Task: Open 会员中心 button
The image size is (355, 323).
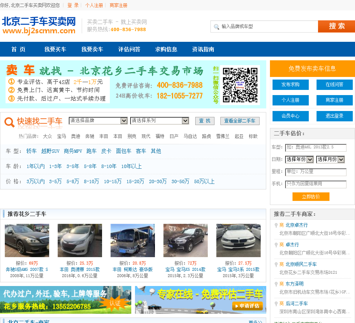Action: click(x=291, y=116)
